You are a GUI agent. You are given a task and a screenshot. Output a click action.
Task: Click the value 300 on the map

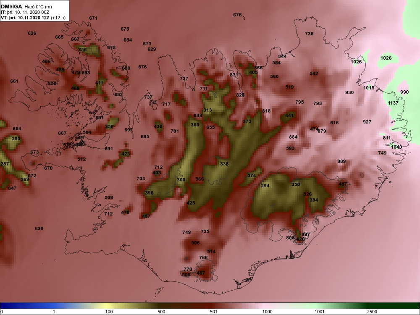[181, 180]
